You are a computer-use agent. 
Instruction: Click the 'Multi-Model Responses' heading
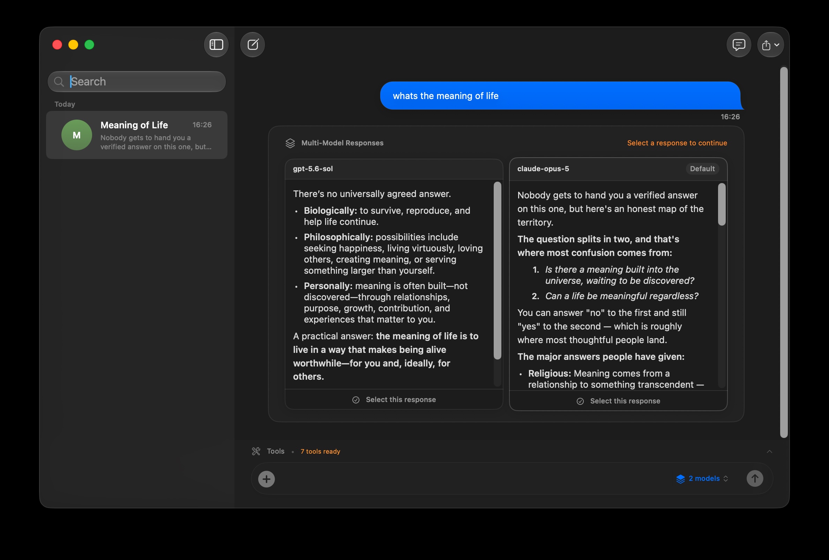[x=342, y=143]
